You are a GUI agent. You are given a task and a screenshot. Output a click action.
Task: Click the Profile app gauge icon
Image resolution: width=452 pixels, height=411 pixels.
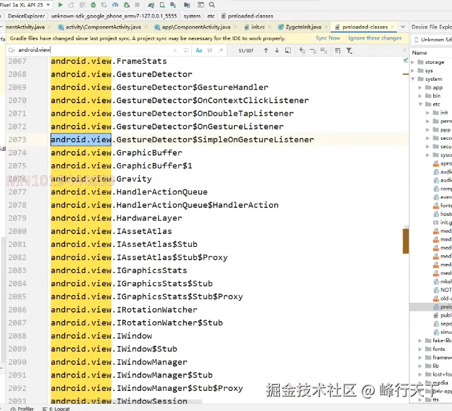tap(115, 5)
